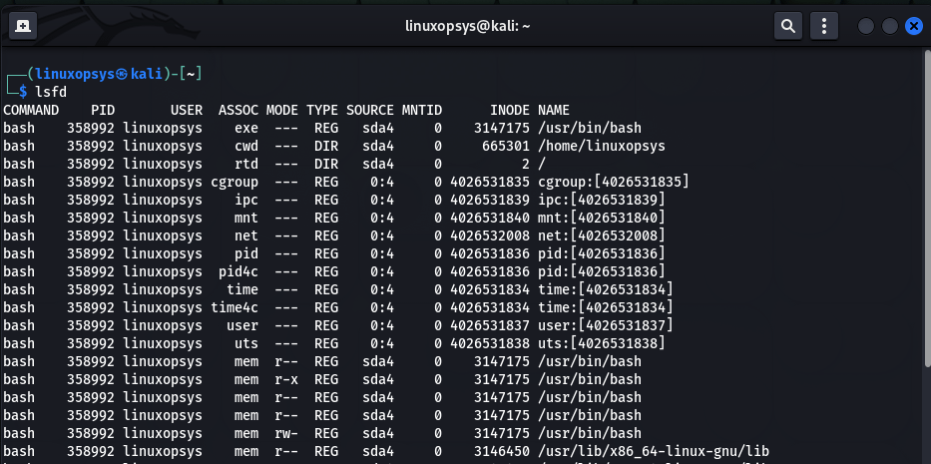Click the typed lsfd command
Viewport: 931px width, 464px height.
coord(50,92)
